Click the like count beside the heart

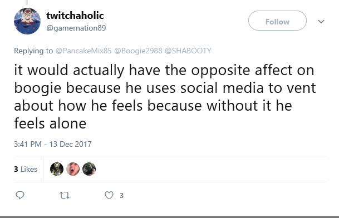pyautogui.click(x=122, y=196)
